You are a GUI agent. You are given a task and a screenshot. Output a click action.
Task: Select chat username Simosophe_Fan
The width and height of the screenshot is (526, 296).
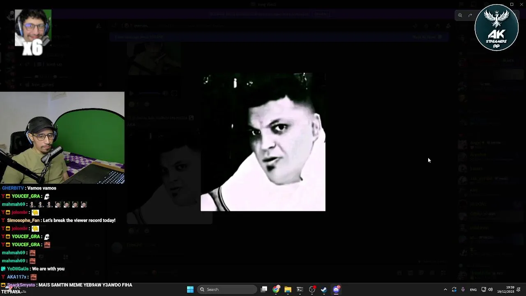pyautogui.click(x=23, y=220)
